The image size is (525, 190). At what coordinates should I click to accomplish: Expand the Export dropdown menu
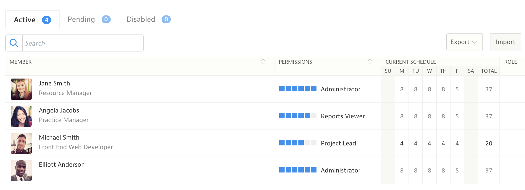(464, 42)
